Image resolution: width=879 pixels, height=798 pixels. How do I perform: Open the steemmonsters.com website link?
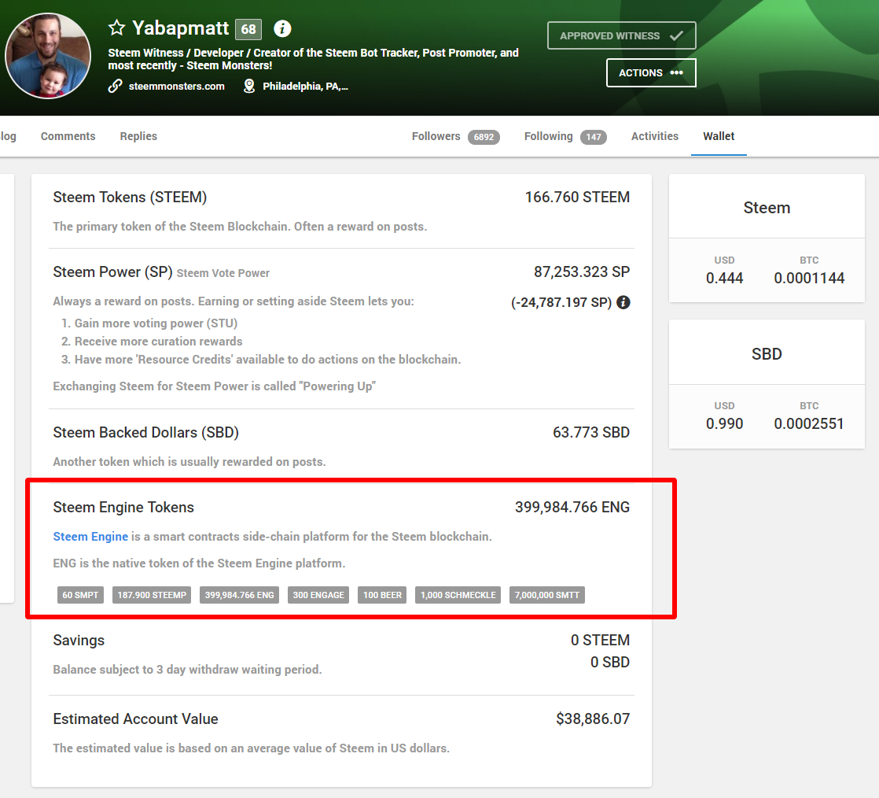click(x=177, y=86)
